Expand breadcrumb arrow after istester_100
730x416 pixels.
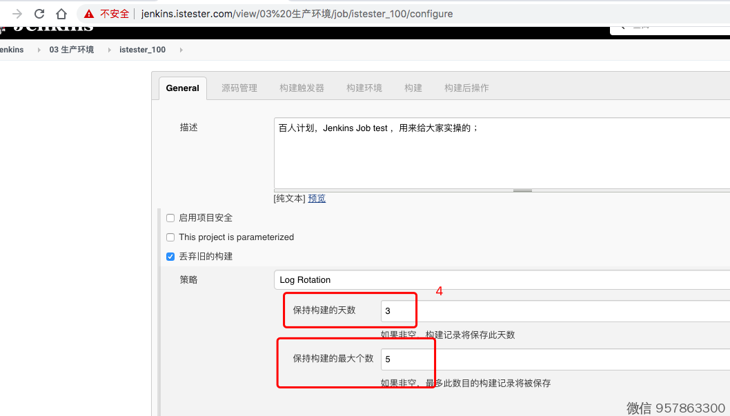[181, 50]
